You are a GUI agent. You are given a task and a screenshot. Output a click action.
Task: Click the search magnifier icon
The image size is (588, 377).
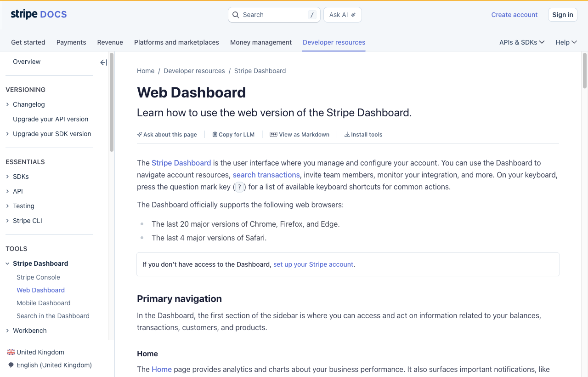tap(236, 15)
